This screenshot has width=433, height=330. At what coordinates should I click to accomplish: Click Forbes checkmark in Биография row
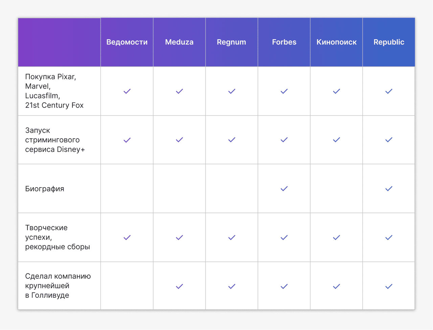[x=284, y=189]
